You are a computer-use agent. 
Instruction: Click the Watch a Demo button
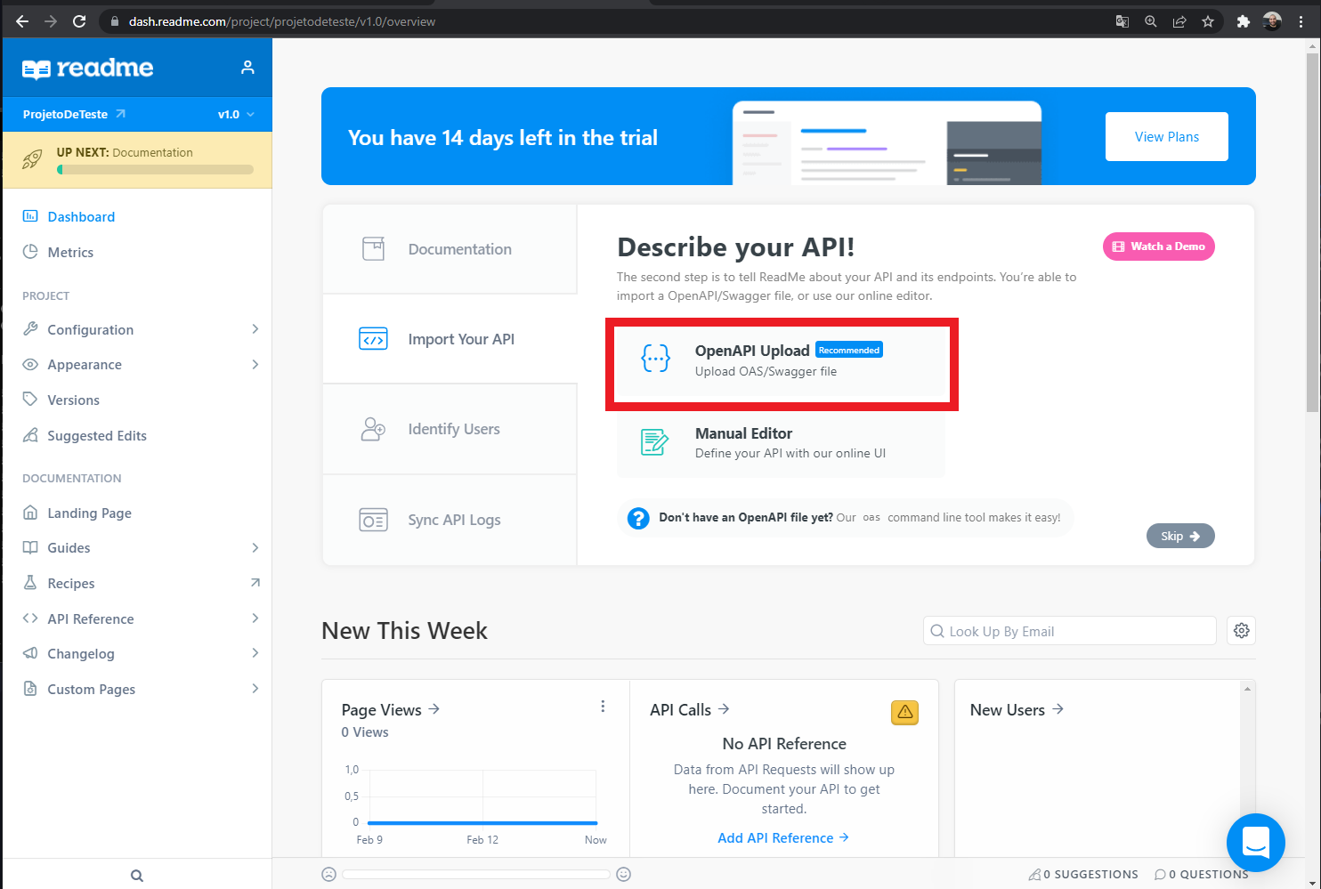[x=1159, y=246]
